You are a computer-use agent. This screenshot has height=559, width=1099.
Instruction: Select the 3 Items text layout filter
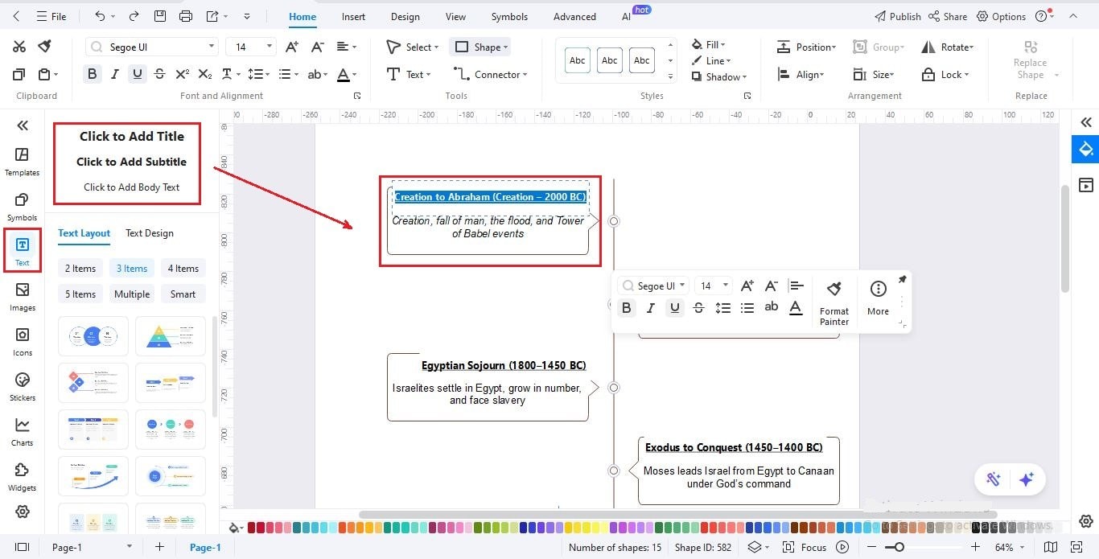click(131, 268)
